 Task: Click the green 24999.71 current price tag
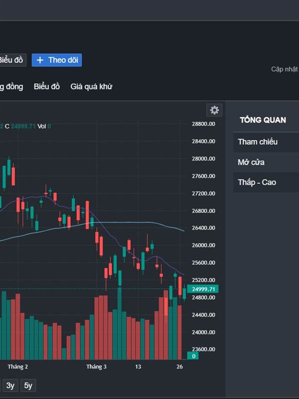point(203,289)
